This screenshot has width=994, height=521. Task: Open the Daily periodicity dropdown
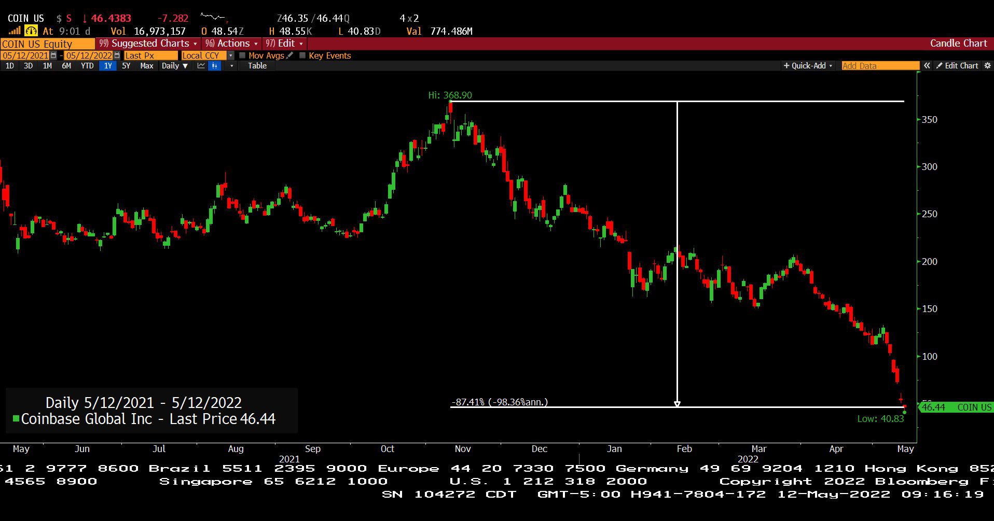[174, 66]
